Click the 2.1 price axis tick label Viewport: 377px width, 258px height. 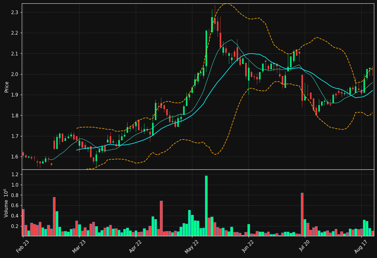point(15,54)
